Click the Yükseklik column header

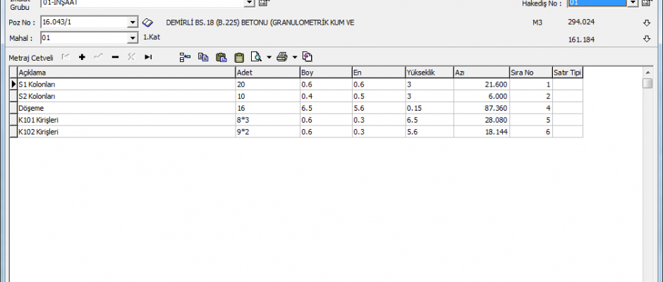(x=428, y=72)
